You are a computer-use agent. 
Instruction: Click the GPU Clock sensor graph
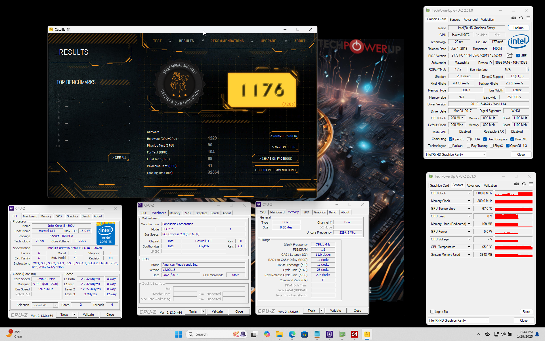tap(513, 193)
